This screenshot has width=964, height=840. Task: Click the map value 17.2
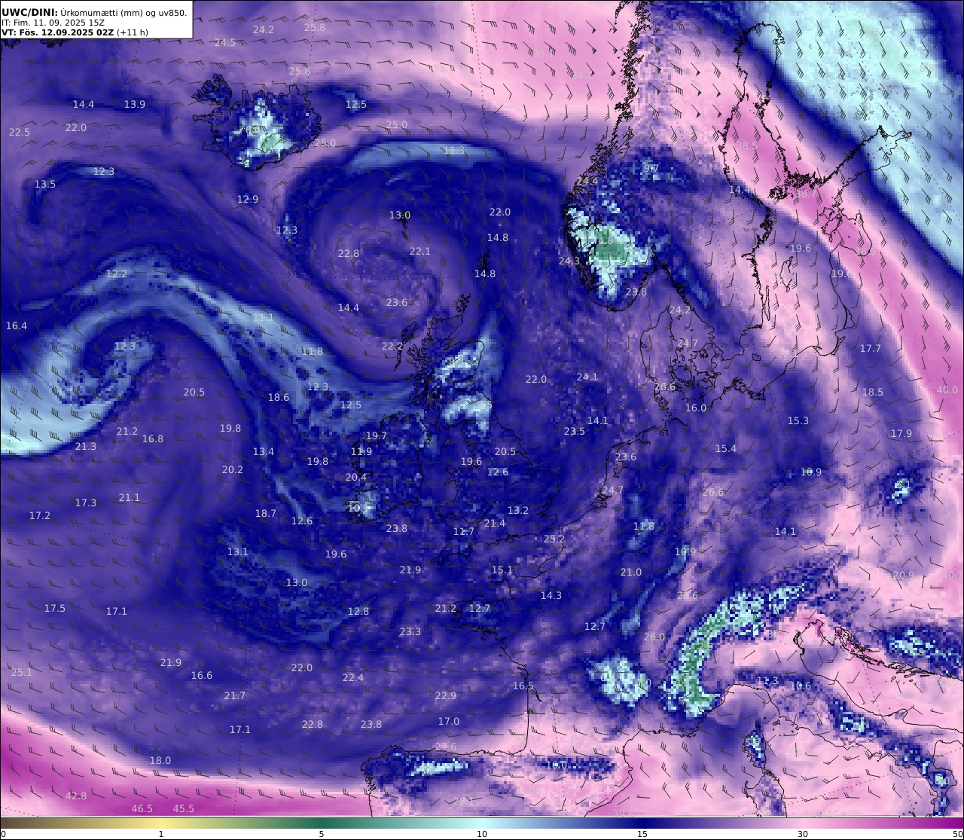point(39,516)
